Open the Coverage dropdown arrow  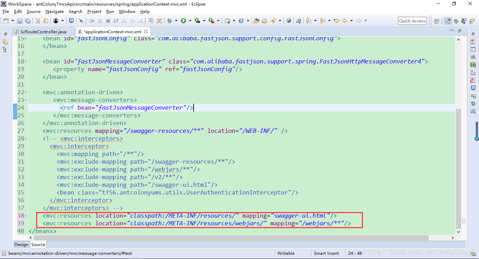(x=204, y=21)
